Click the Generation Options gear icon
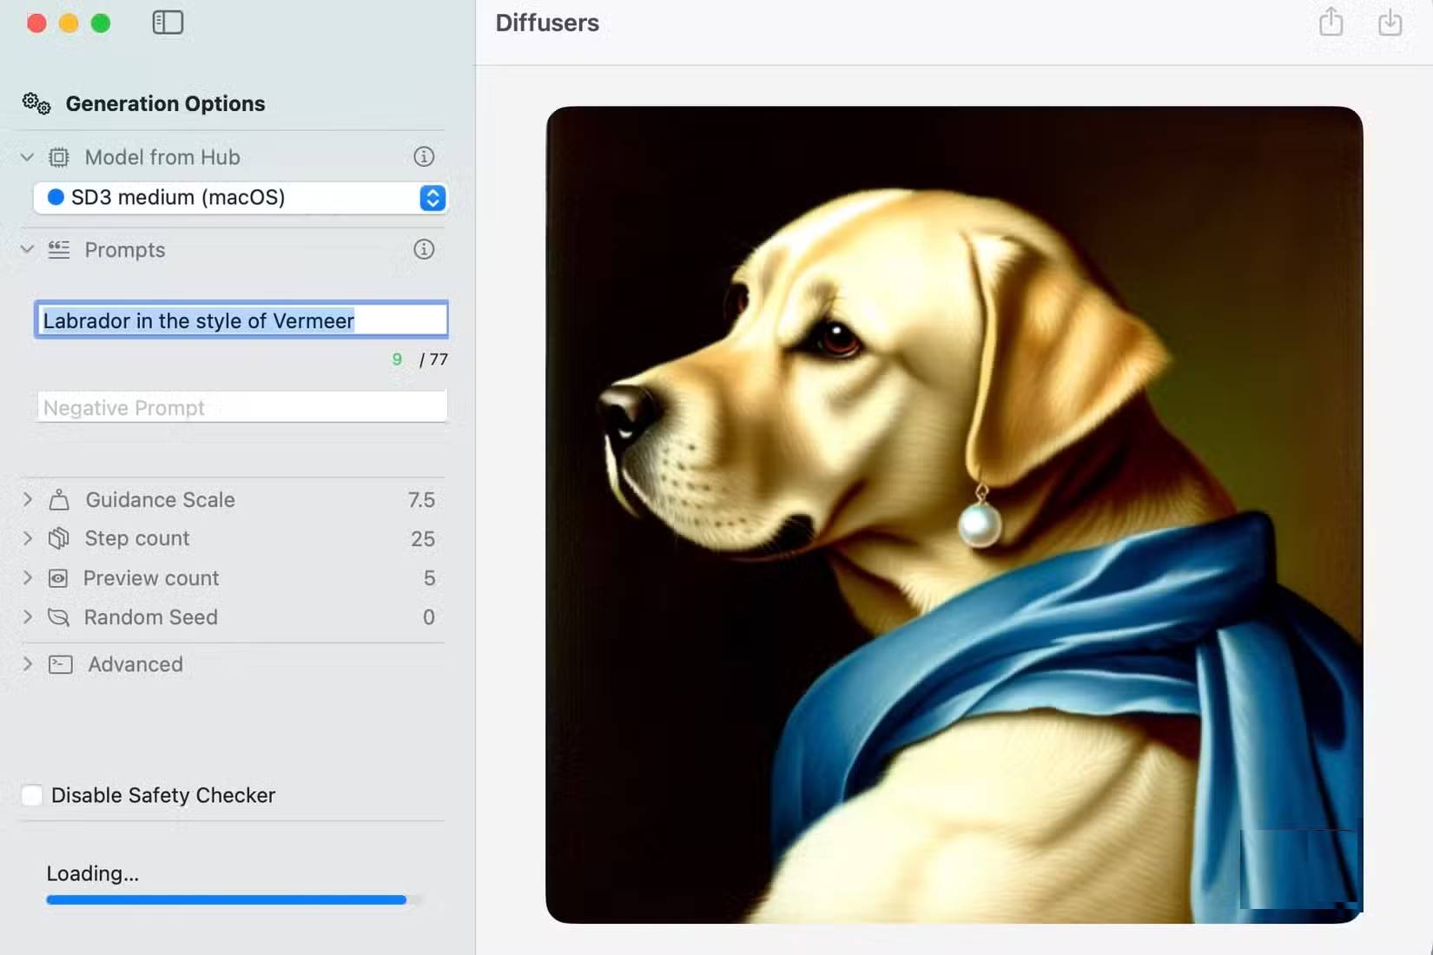The width and height of the screenshot is (1433, 955). point(35,103)
